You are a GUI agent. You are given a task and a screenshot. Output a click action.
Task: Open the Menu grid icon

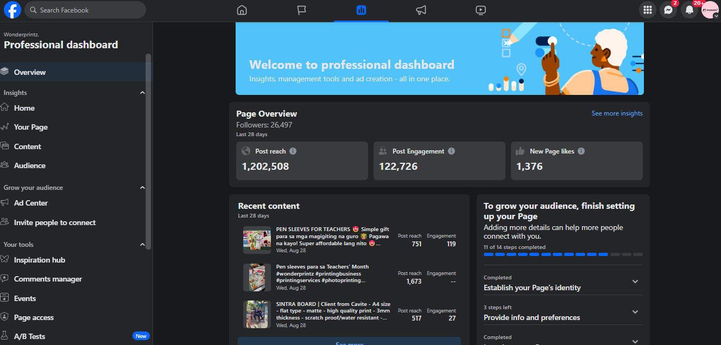coord(647,10)
